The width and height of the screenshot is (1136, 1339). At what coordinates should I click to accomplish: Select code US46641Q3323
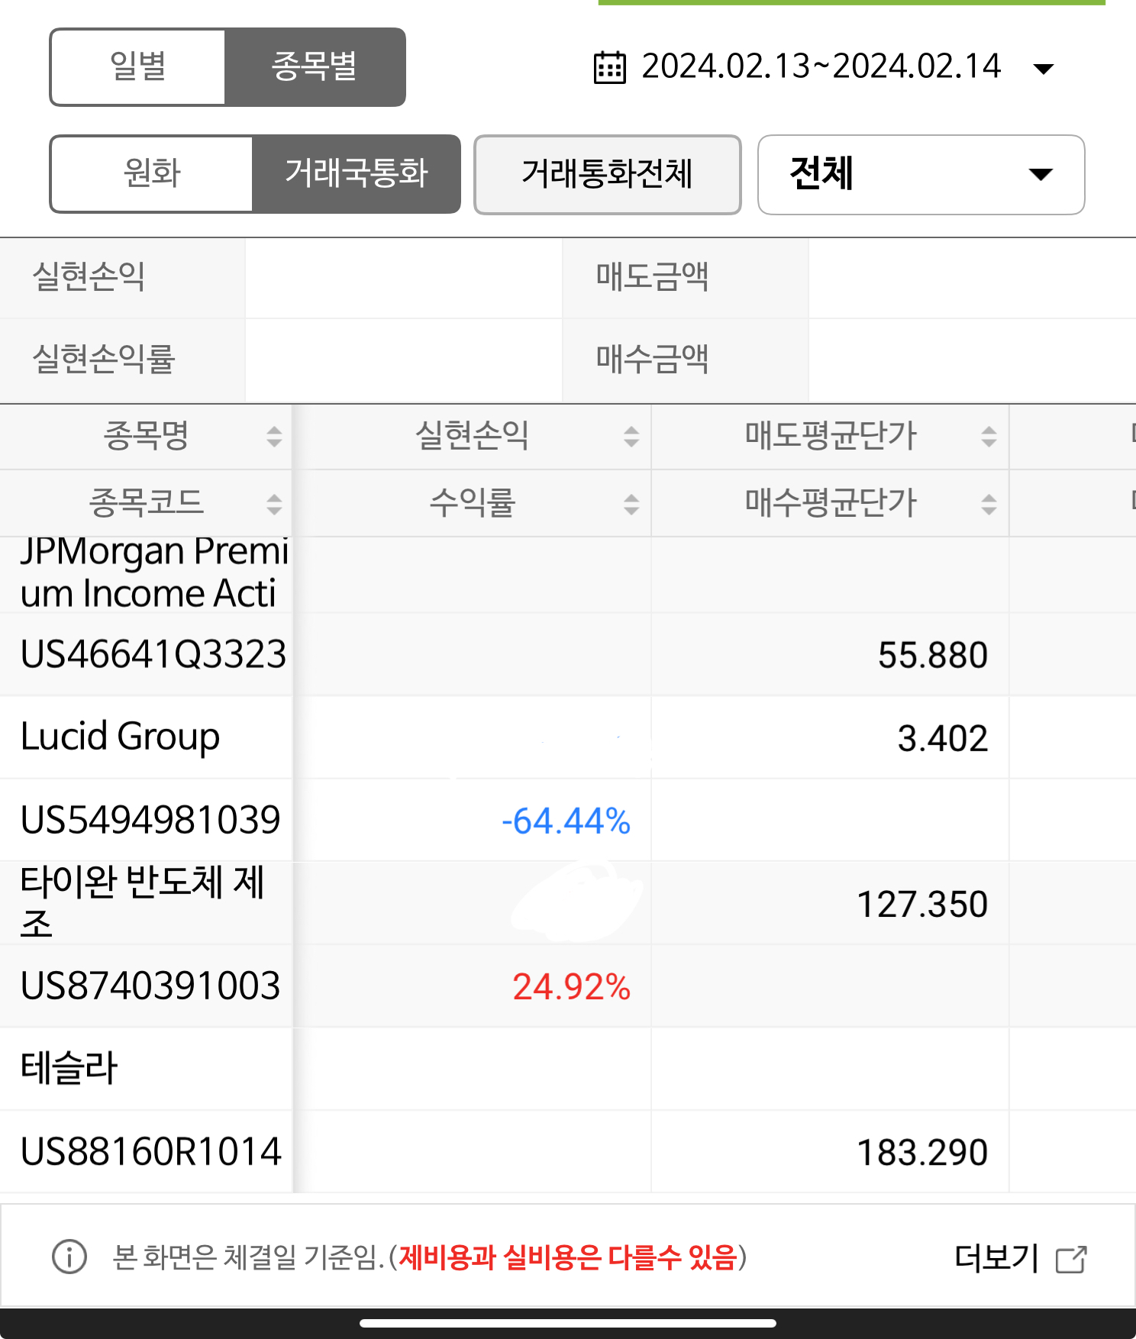point(153,654)
